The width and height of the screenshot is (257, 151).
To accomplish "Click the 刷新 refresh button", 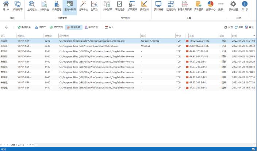I will pos(238,27).
